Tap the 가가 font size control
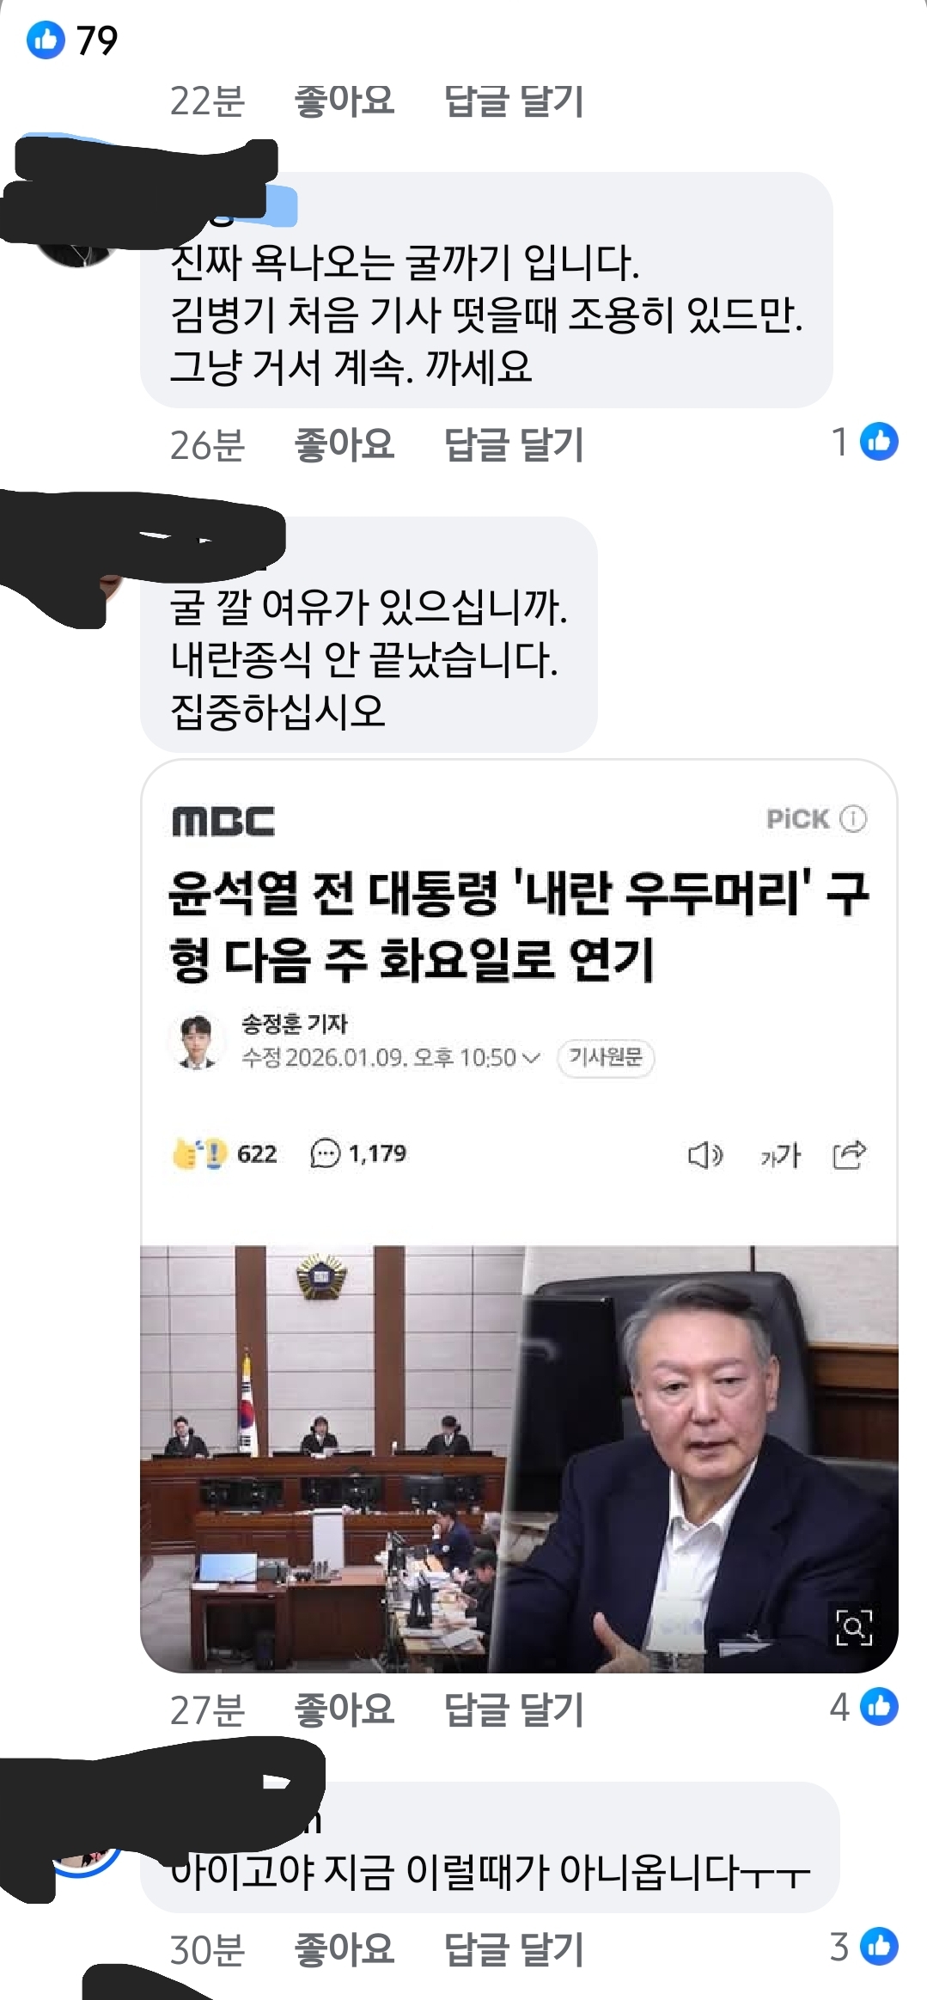 tap(779, 1156)
